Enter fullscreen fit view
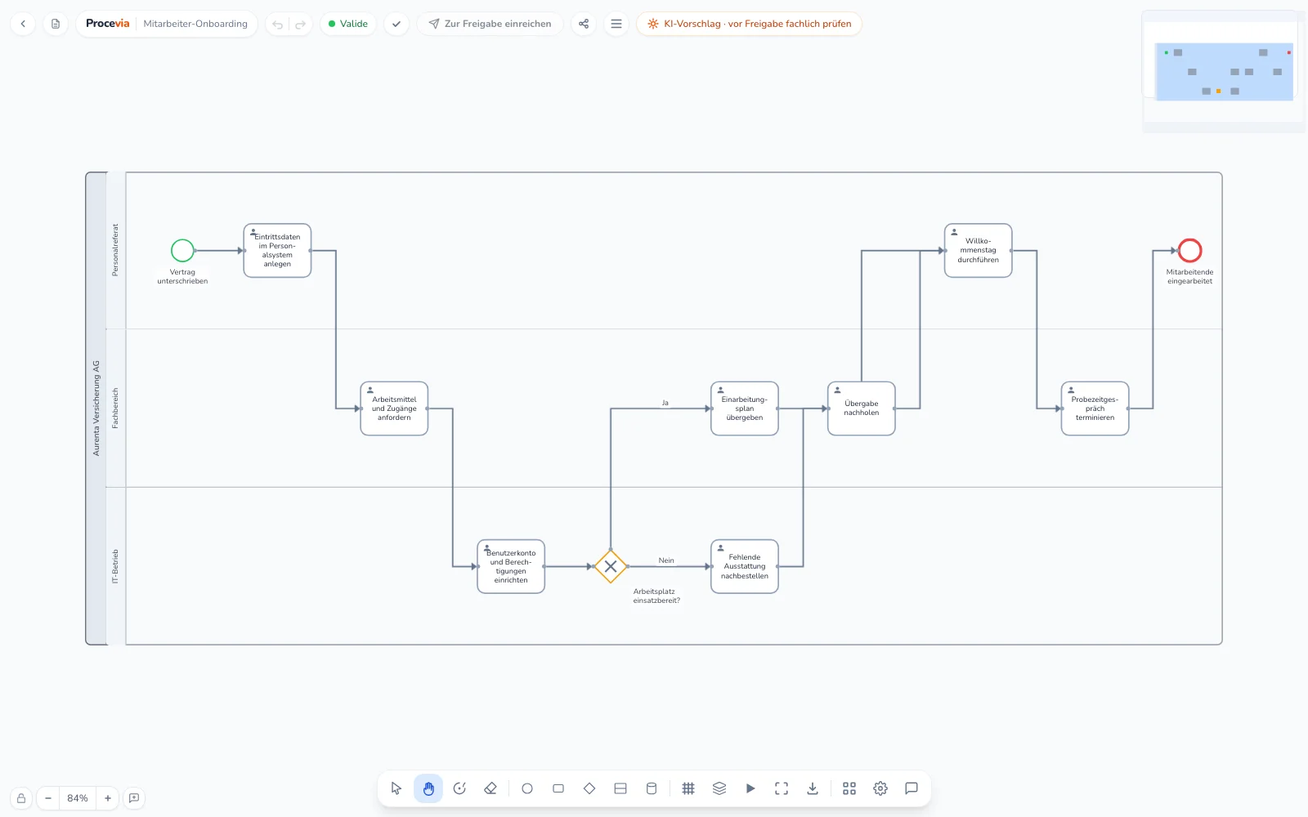This screenshot has width=1308, height=817. 782,788
